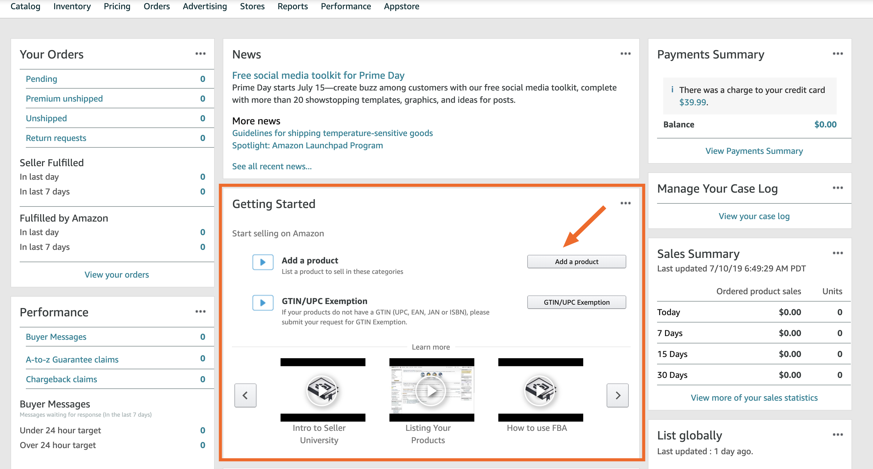Open the Getting Started options menu
Image resolution: width=873 pixels, height=469 pixels.
click(625, 203)
